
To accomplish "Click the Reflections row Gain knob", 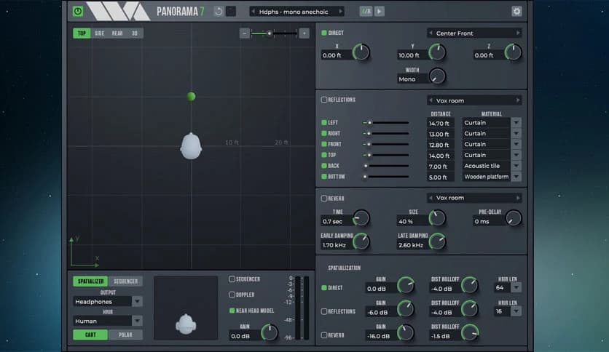I will (x=406, y=309).
